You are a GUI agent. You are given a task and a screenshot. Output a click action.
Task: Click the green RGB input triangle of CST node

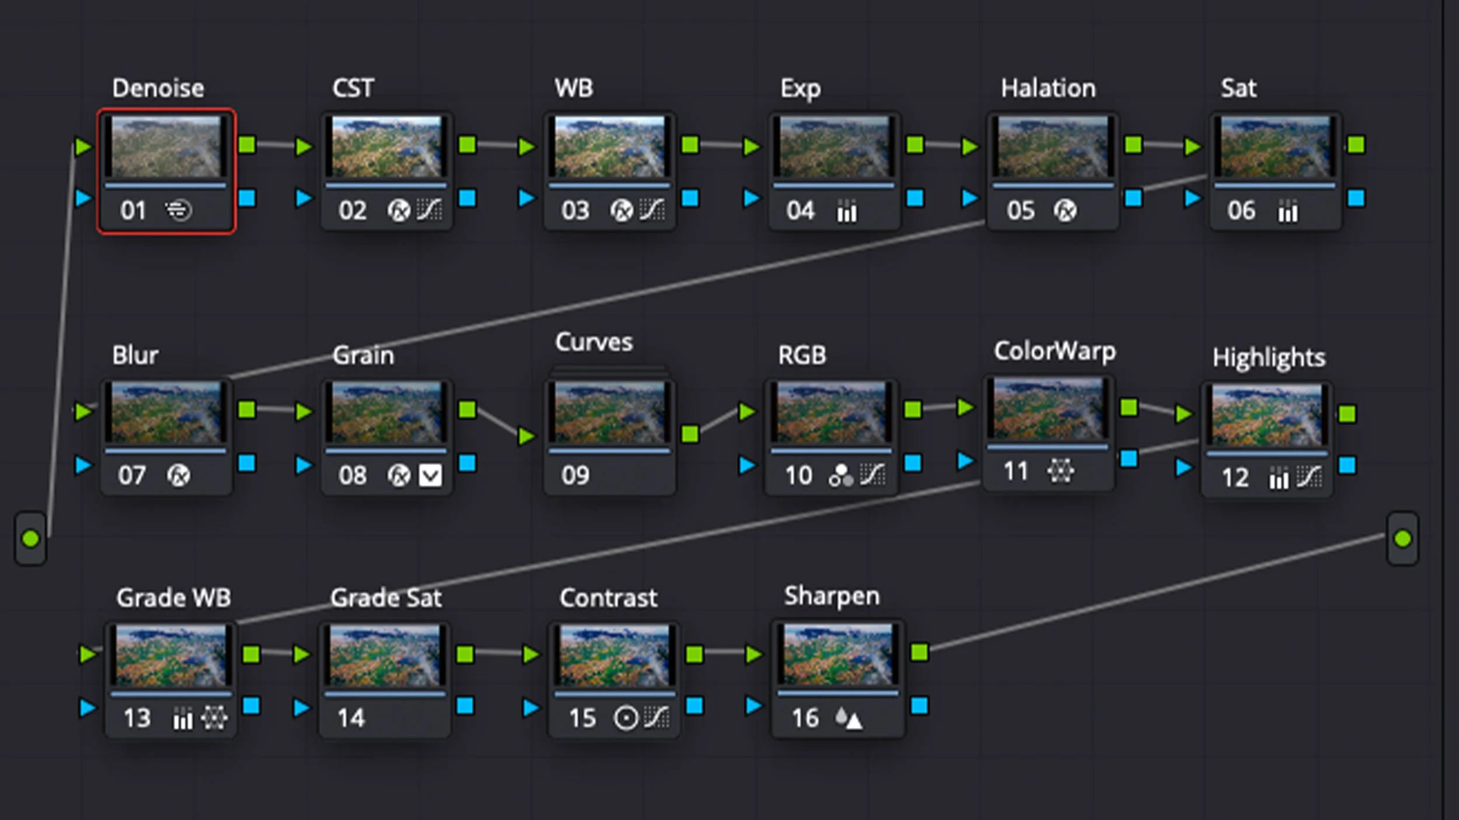coord(303,146)
